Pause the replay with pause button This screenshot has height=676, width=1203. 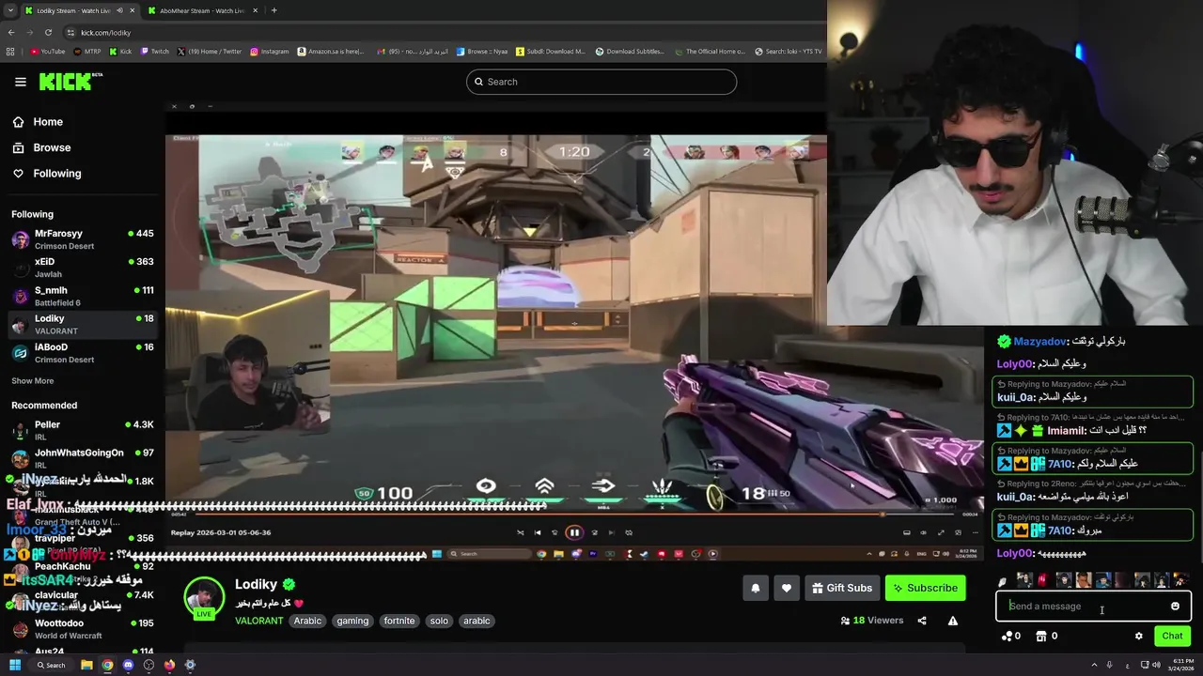point(573,532)
